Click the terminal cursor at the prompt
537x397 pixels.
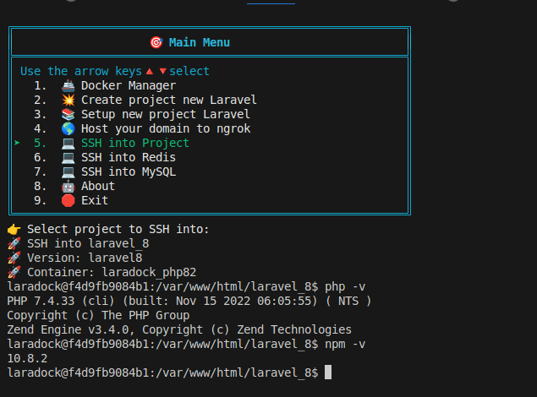(328, 373)
